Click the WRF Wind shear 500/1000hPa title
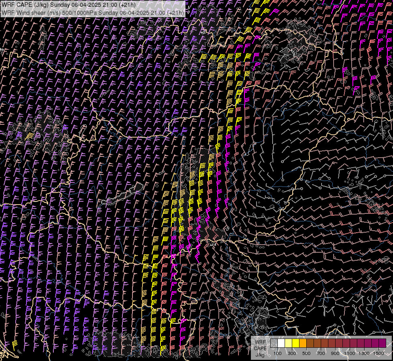The height and width of the screenshot is (361, 393). click(93, 13)
